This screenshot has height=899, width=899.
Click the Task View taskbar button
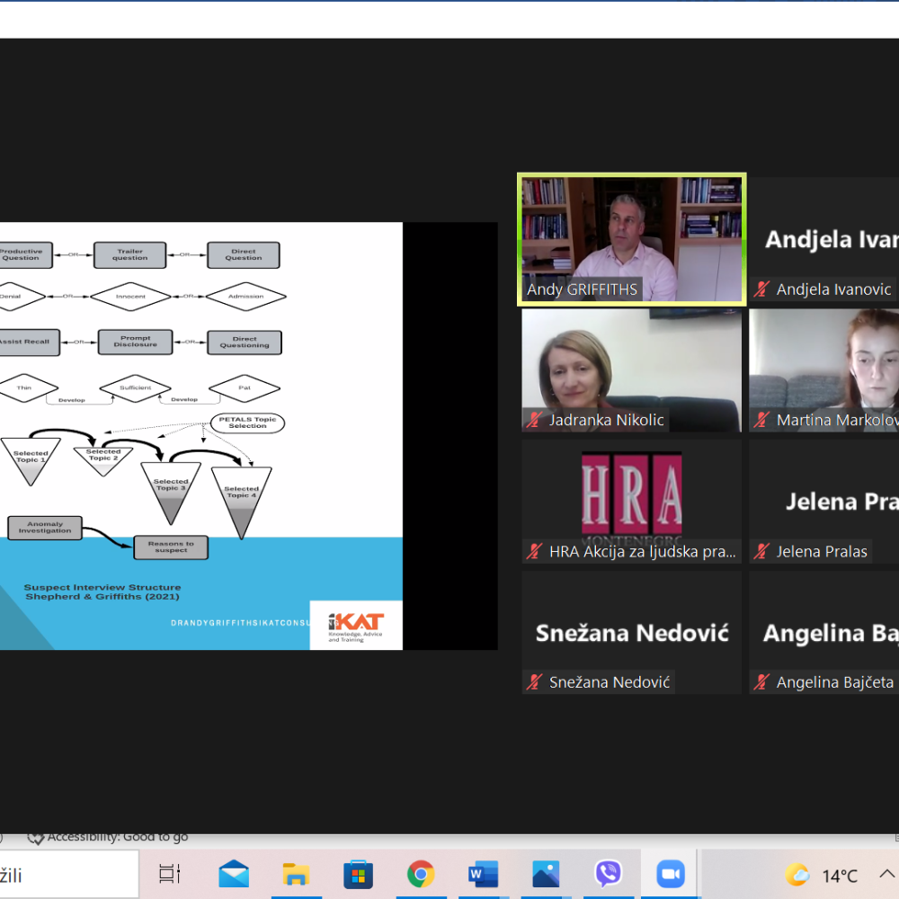coord(169,875)
